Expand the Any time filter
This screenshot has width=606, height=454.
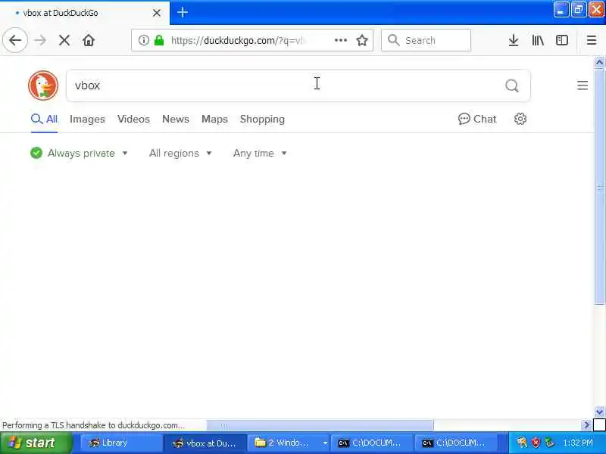click(x=260, y=154)
